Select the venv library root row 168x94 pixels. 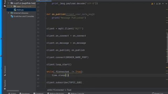(21, 7)
